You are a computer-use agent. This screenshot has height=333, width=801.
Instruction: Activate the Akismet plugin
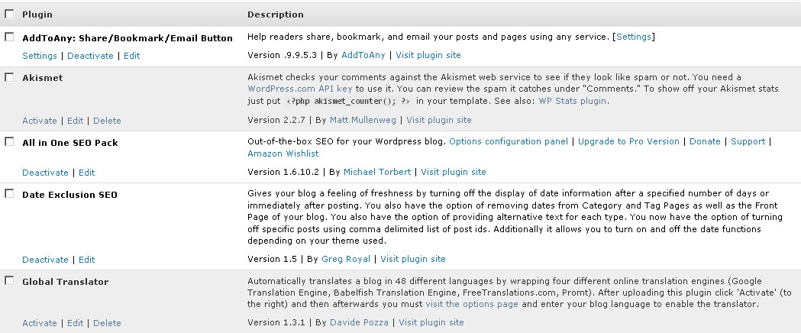(40, 121)
